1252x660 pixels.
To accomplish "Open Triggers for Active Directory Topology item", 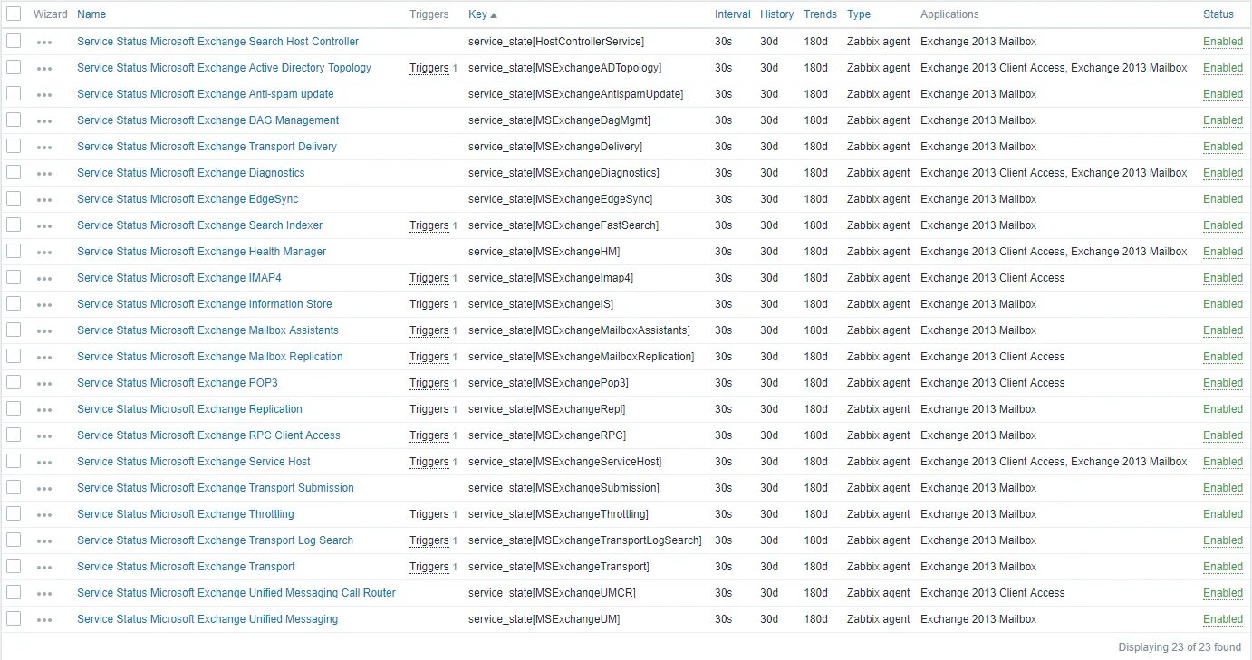I will click(x=429, y=68).
